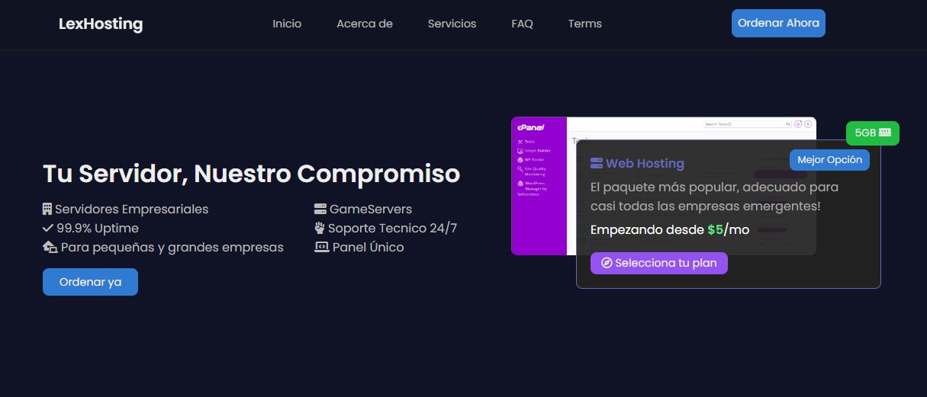Click the Mejor Opción badge
Viewport: 927px width, 397px height.
pos(829,160)
